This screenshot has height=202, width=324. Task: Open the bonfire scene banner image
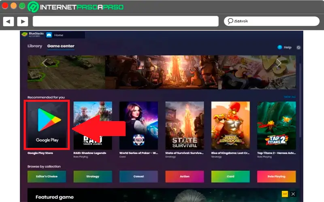click(x=162, y=72)
